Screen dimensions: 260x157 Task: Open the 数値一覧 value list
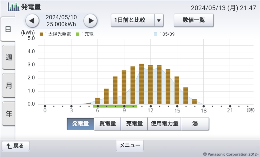(193, 20)
